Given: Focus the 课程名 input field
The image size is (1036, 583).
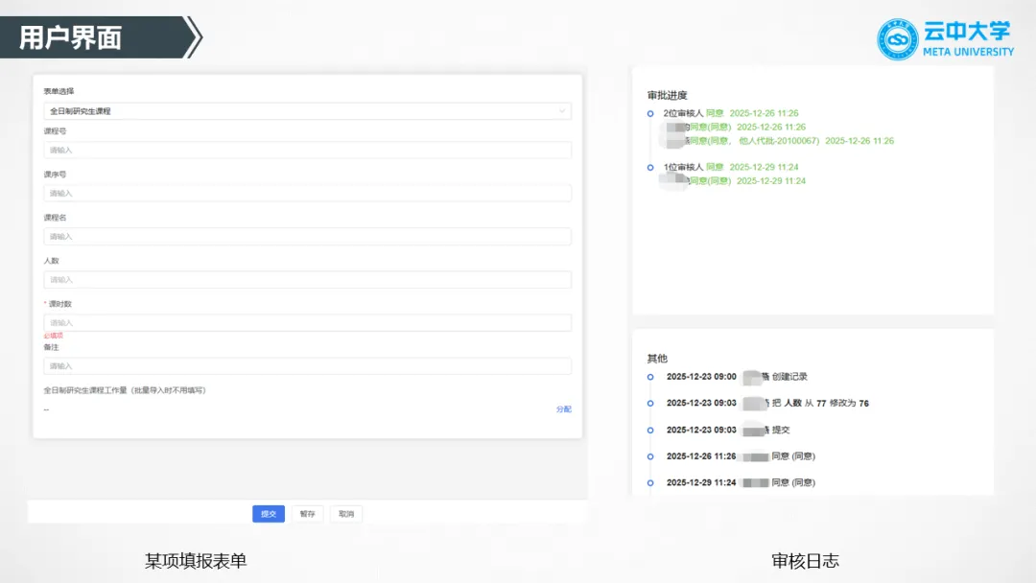Looking at the screenshot, I should [307, 237].
